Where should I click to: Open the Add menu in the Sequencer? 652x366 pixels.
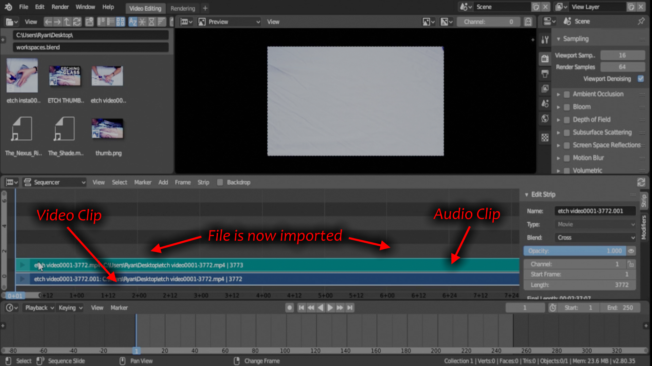[x=163, y=182]
